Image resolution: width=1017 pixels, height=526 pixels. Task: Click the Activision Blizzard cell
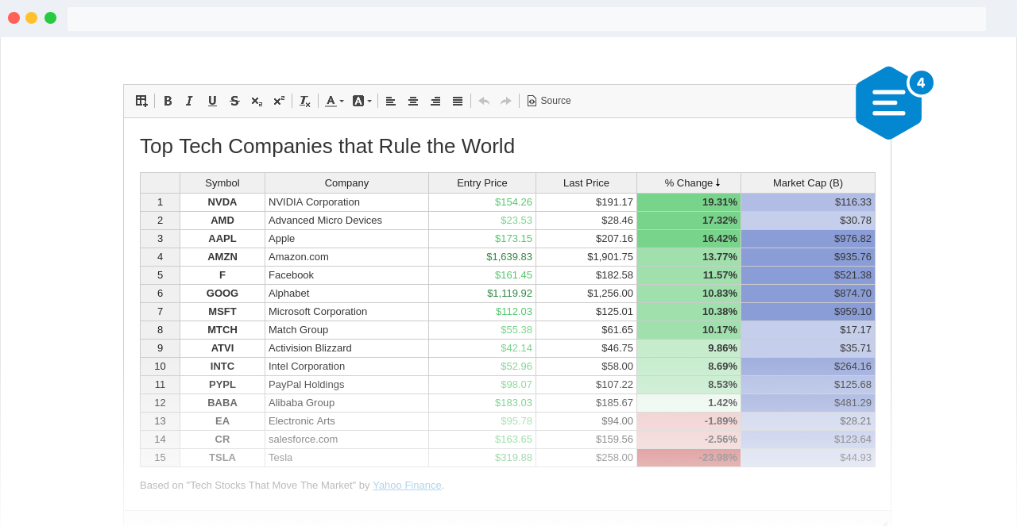tap(346, 348)
